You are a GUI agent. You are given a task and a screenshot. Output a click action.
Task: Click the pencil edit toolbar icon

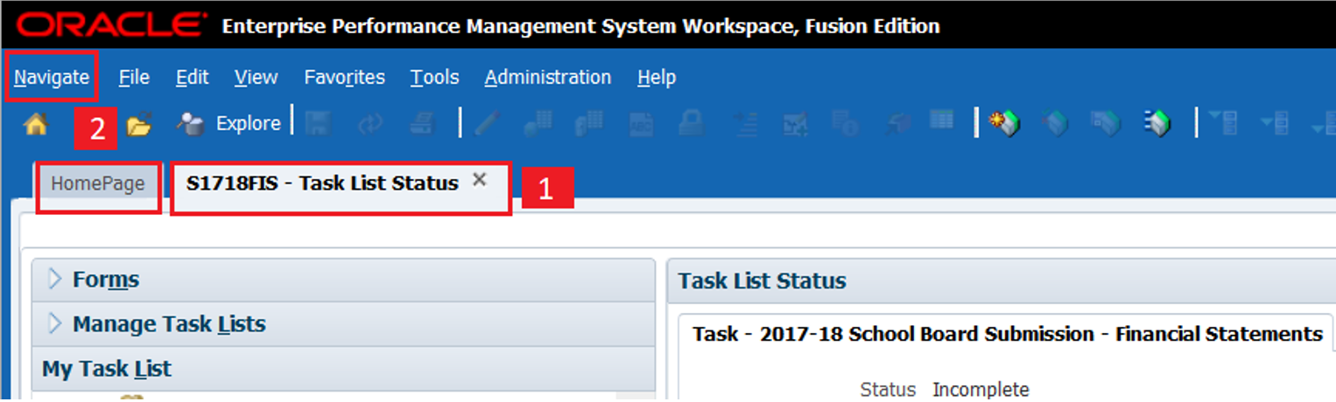point(485,124)
